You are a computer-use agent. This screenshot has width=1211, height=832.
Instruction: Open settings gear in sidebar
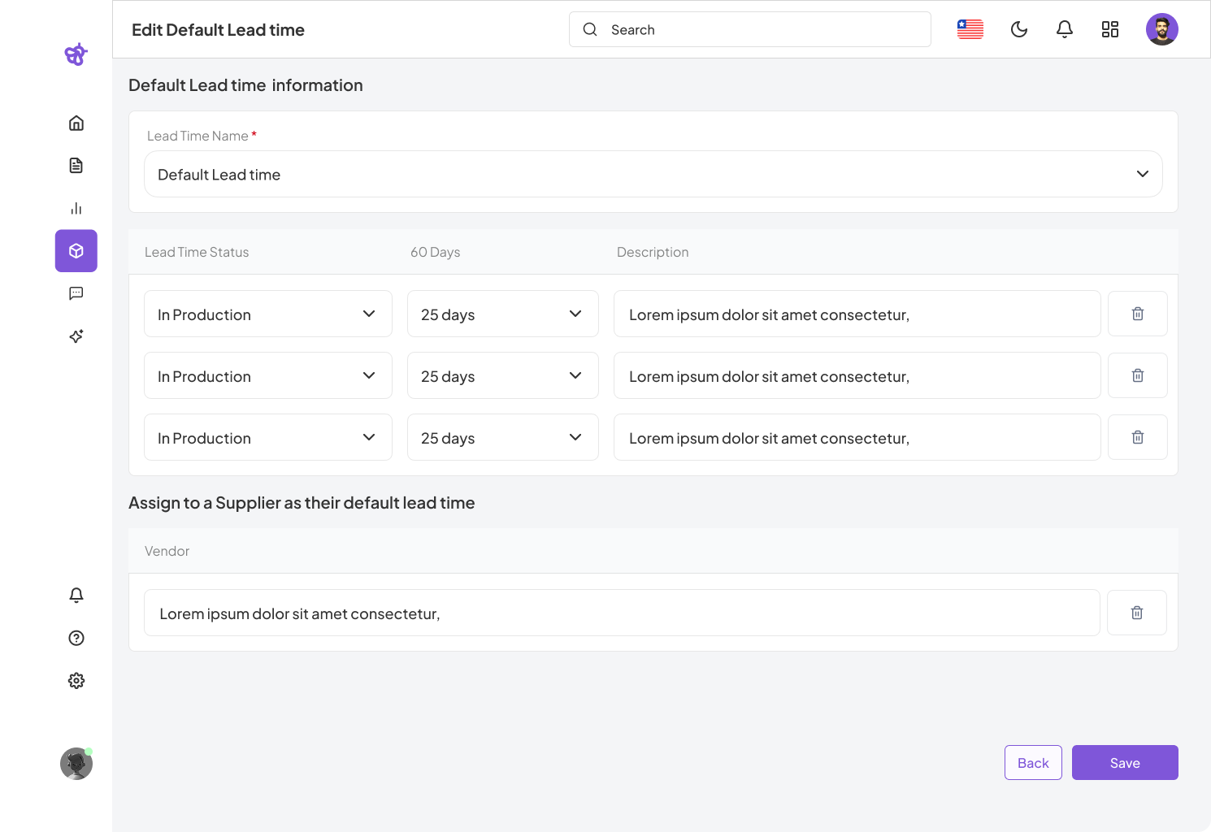pyautogui.click(x=76, y=681)
